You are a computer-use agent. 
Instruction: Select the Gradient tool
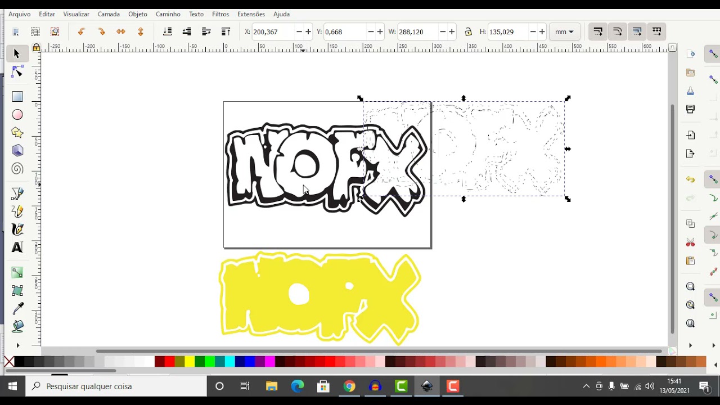click(17, 273)
